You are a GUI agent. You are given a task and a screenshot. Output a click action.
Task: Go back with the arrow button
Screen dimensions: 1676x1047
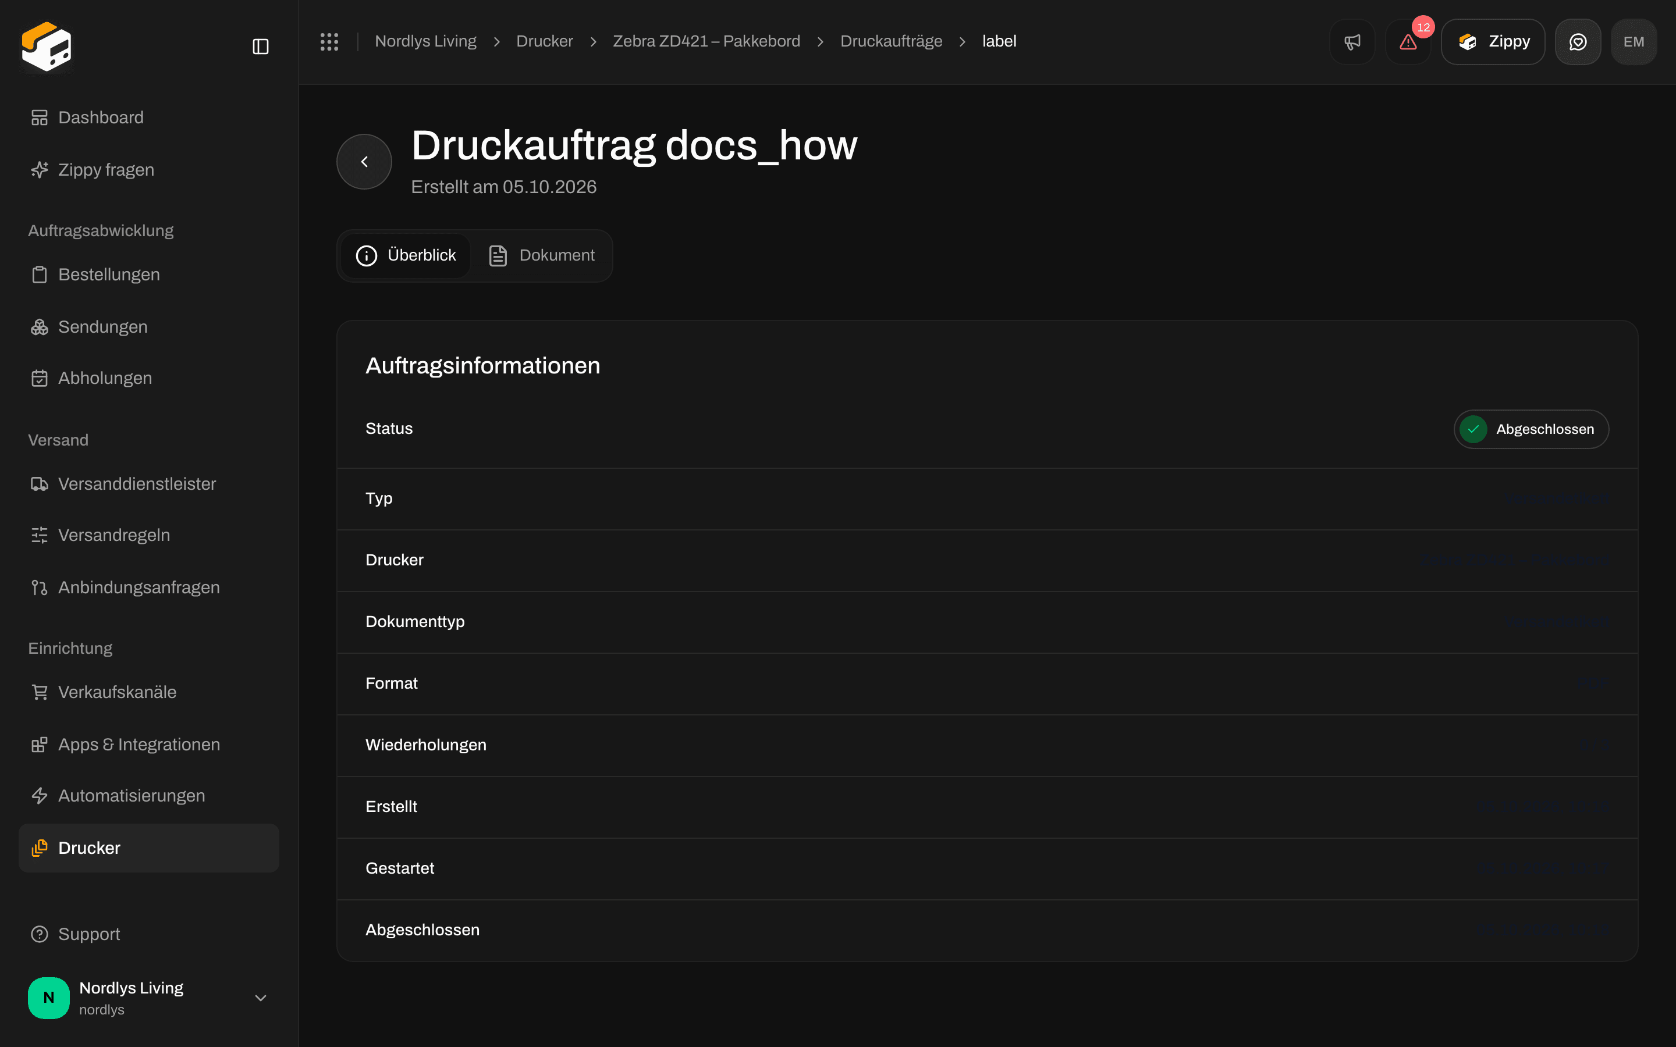click(364, 161)
